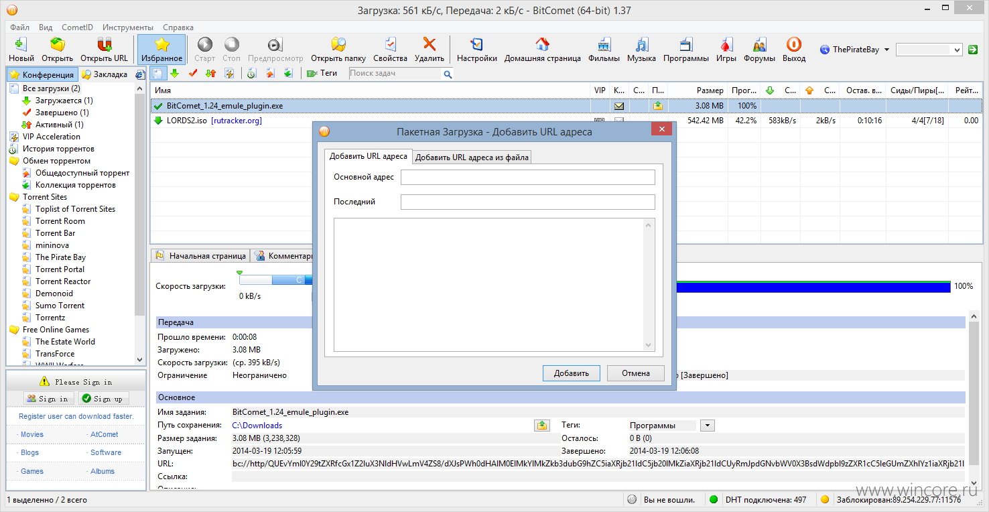Click the blue 100% progress bar

(x=813, y=287)
